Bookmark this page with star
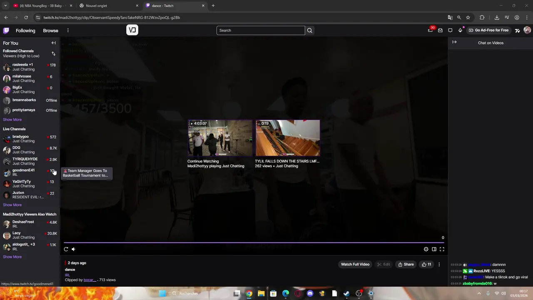 468,17
